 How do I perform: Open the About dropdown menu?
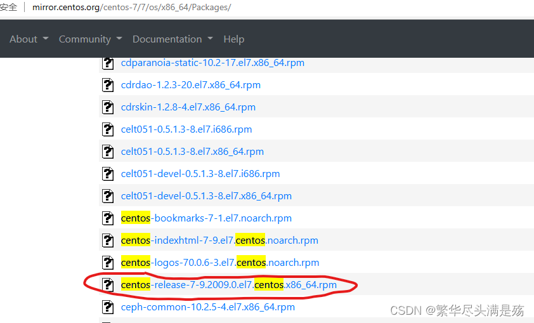[29, 39]
